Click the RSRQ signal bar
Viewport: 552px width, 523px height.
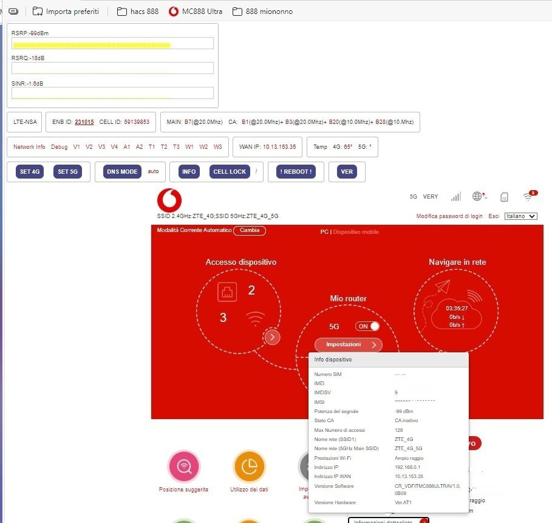pyautogui.click(x=112, y=68)
